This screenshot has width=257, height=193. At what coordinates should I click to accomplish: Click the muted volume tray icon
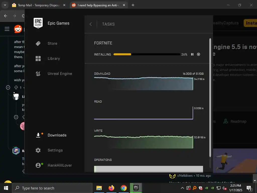[x=225, y=188]
